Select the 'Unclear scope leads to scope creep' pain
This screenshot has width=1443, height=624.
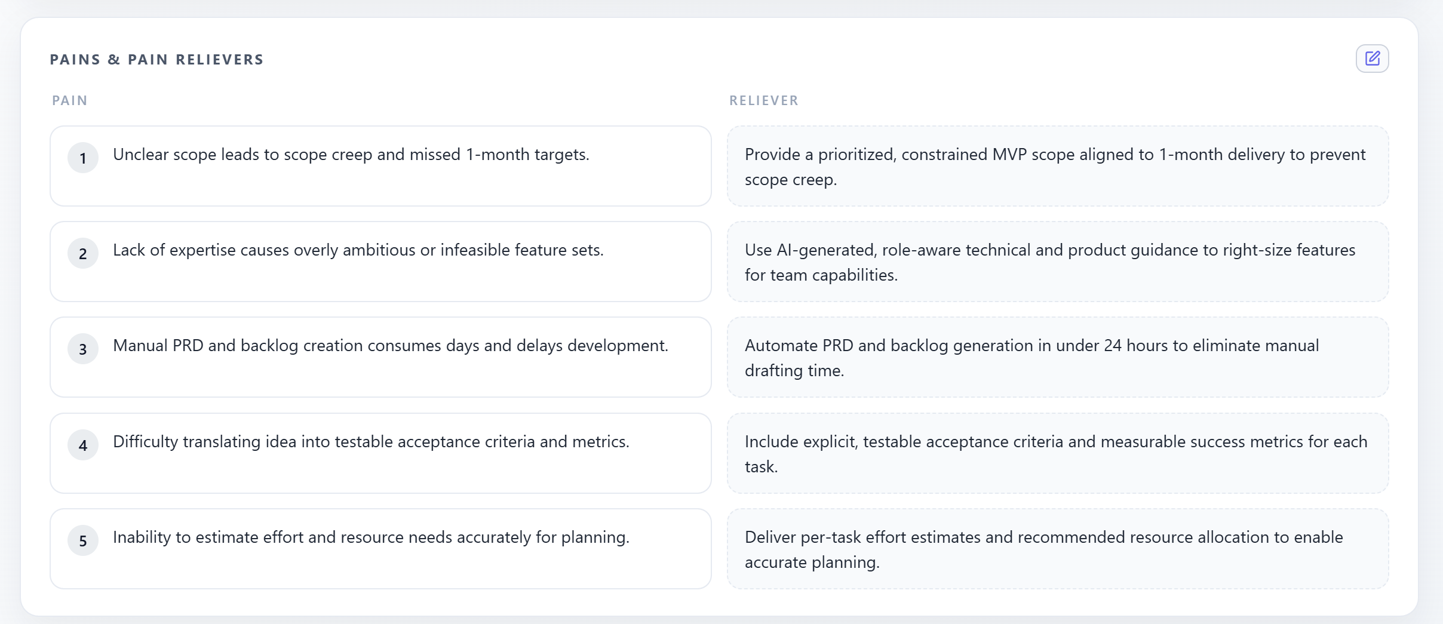click(351, 155)
